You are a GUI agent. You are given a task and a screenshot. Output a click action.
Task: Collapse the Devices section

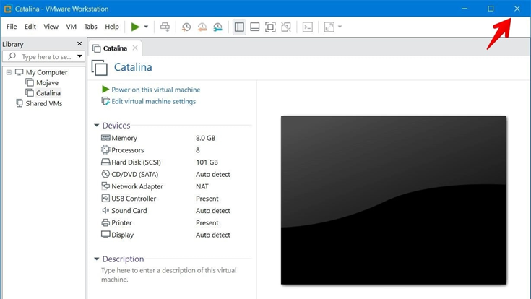point(97,125)
